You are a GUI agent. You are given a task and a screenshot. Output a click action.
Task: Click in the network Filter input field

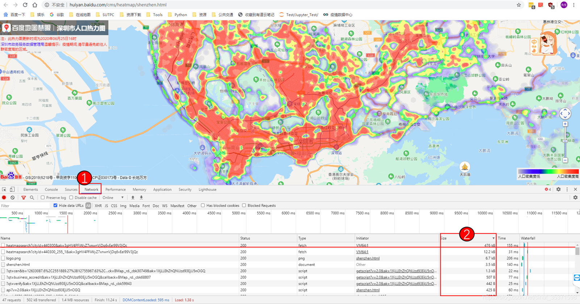[25, 205]
